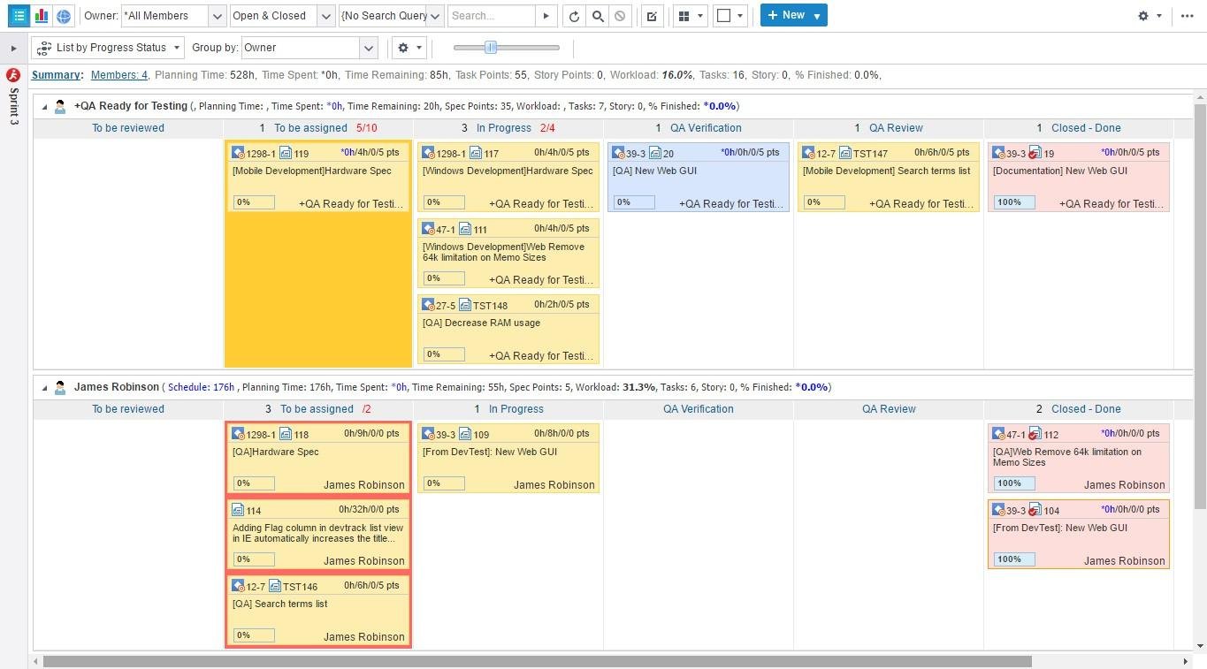
Task: Click the magnifier search icon
Action: click(x=598, y=16)
